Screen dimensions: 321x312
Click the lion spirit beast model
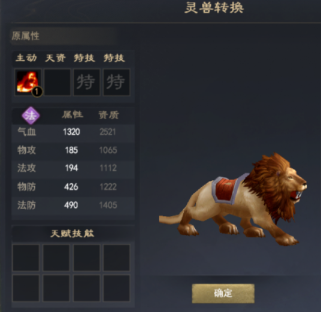tap(233, 200)
